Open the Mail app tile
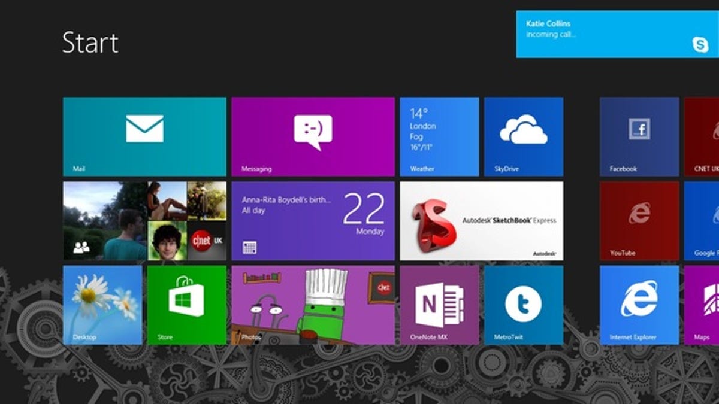 (144, 136)
